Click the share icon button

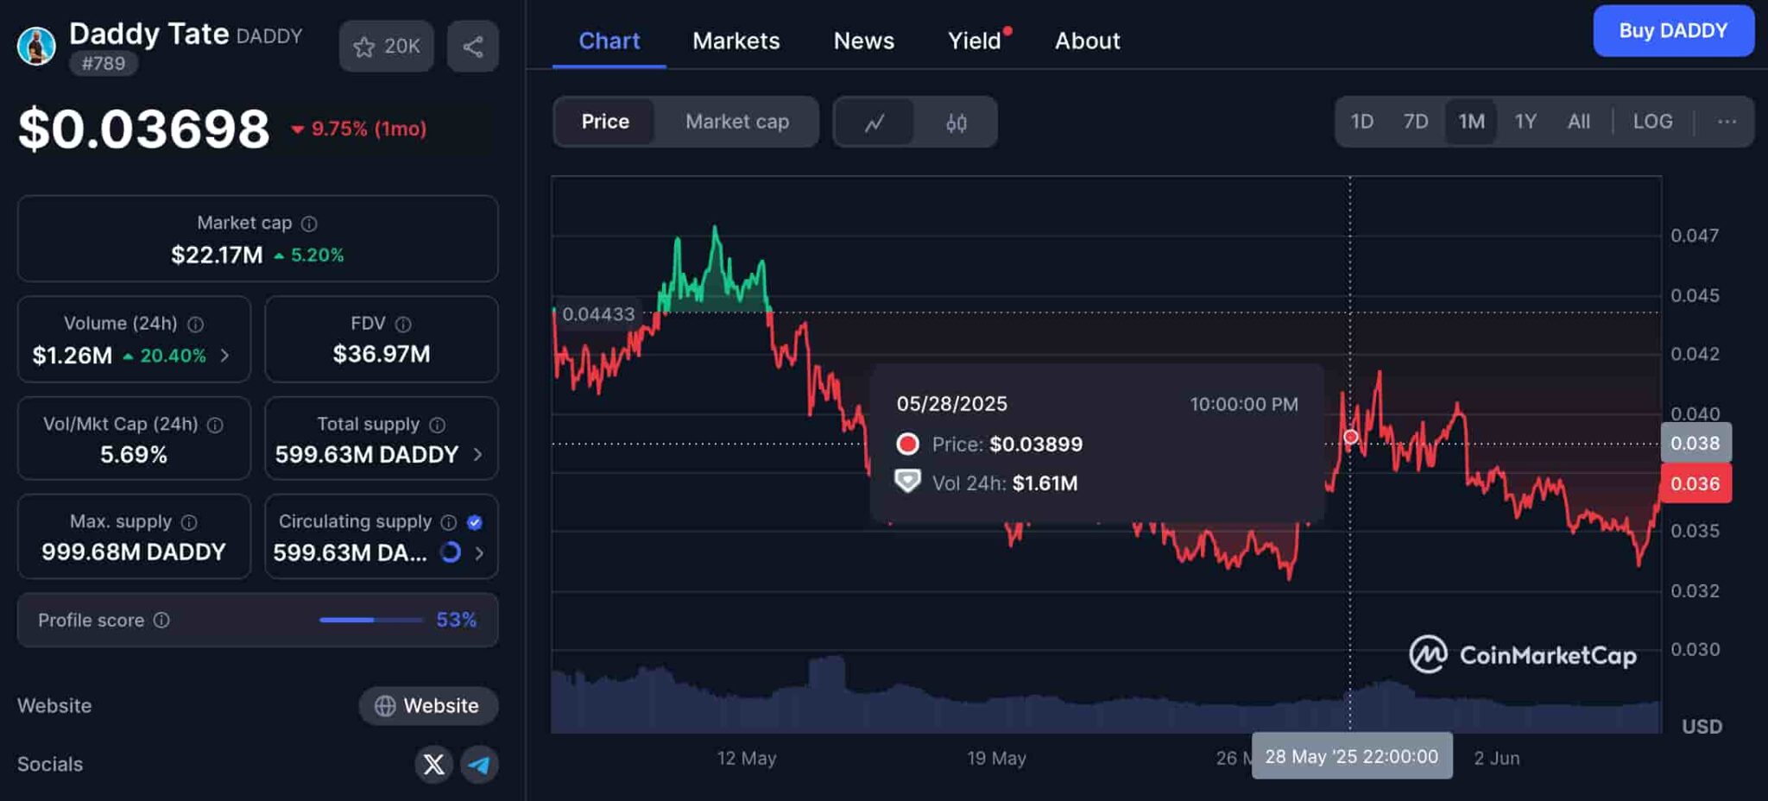(472, 47)
